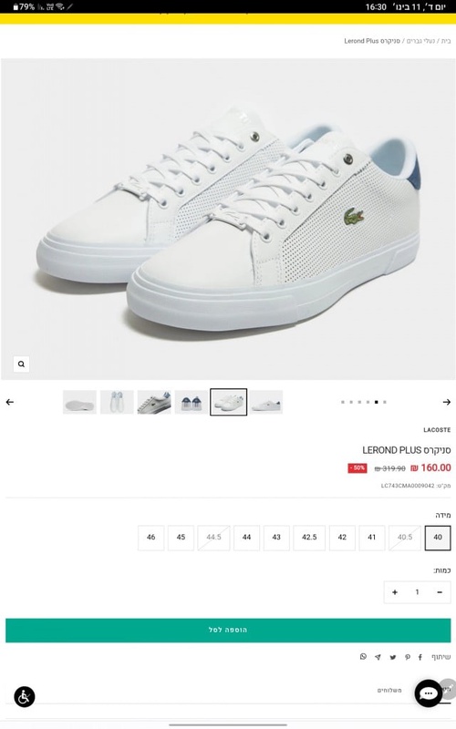
Task: Select shoe size 42.5
Action: pos(309,538)
